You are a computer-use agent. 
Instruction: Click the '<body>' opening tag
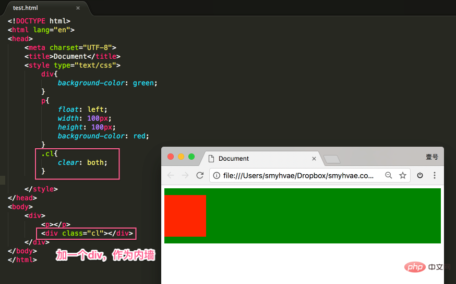(x=20, y=207)
